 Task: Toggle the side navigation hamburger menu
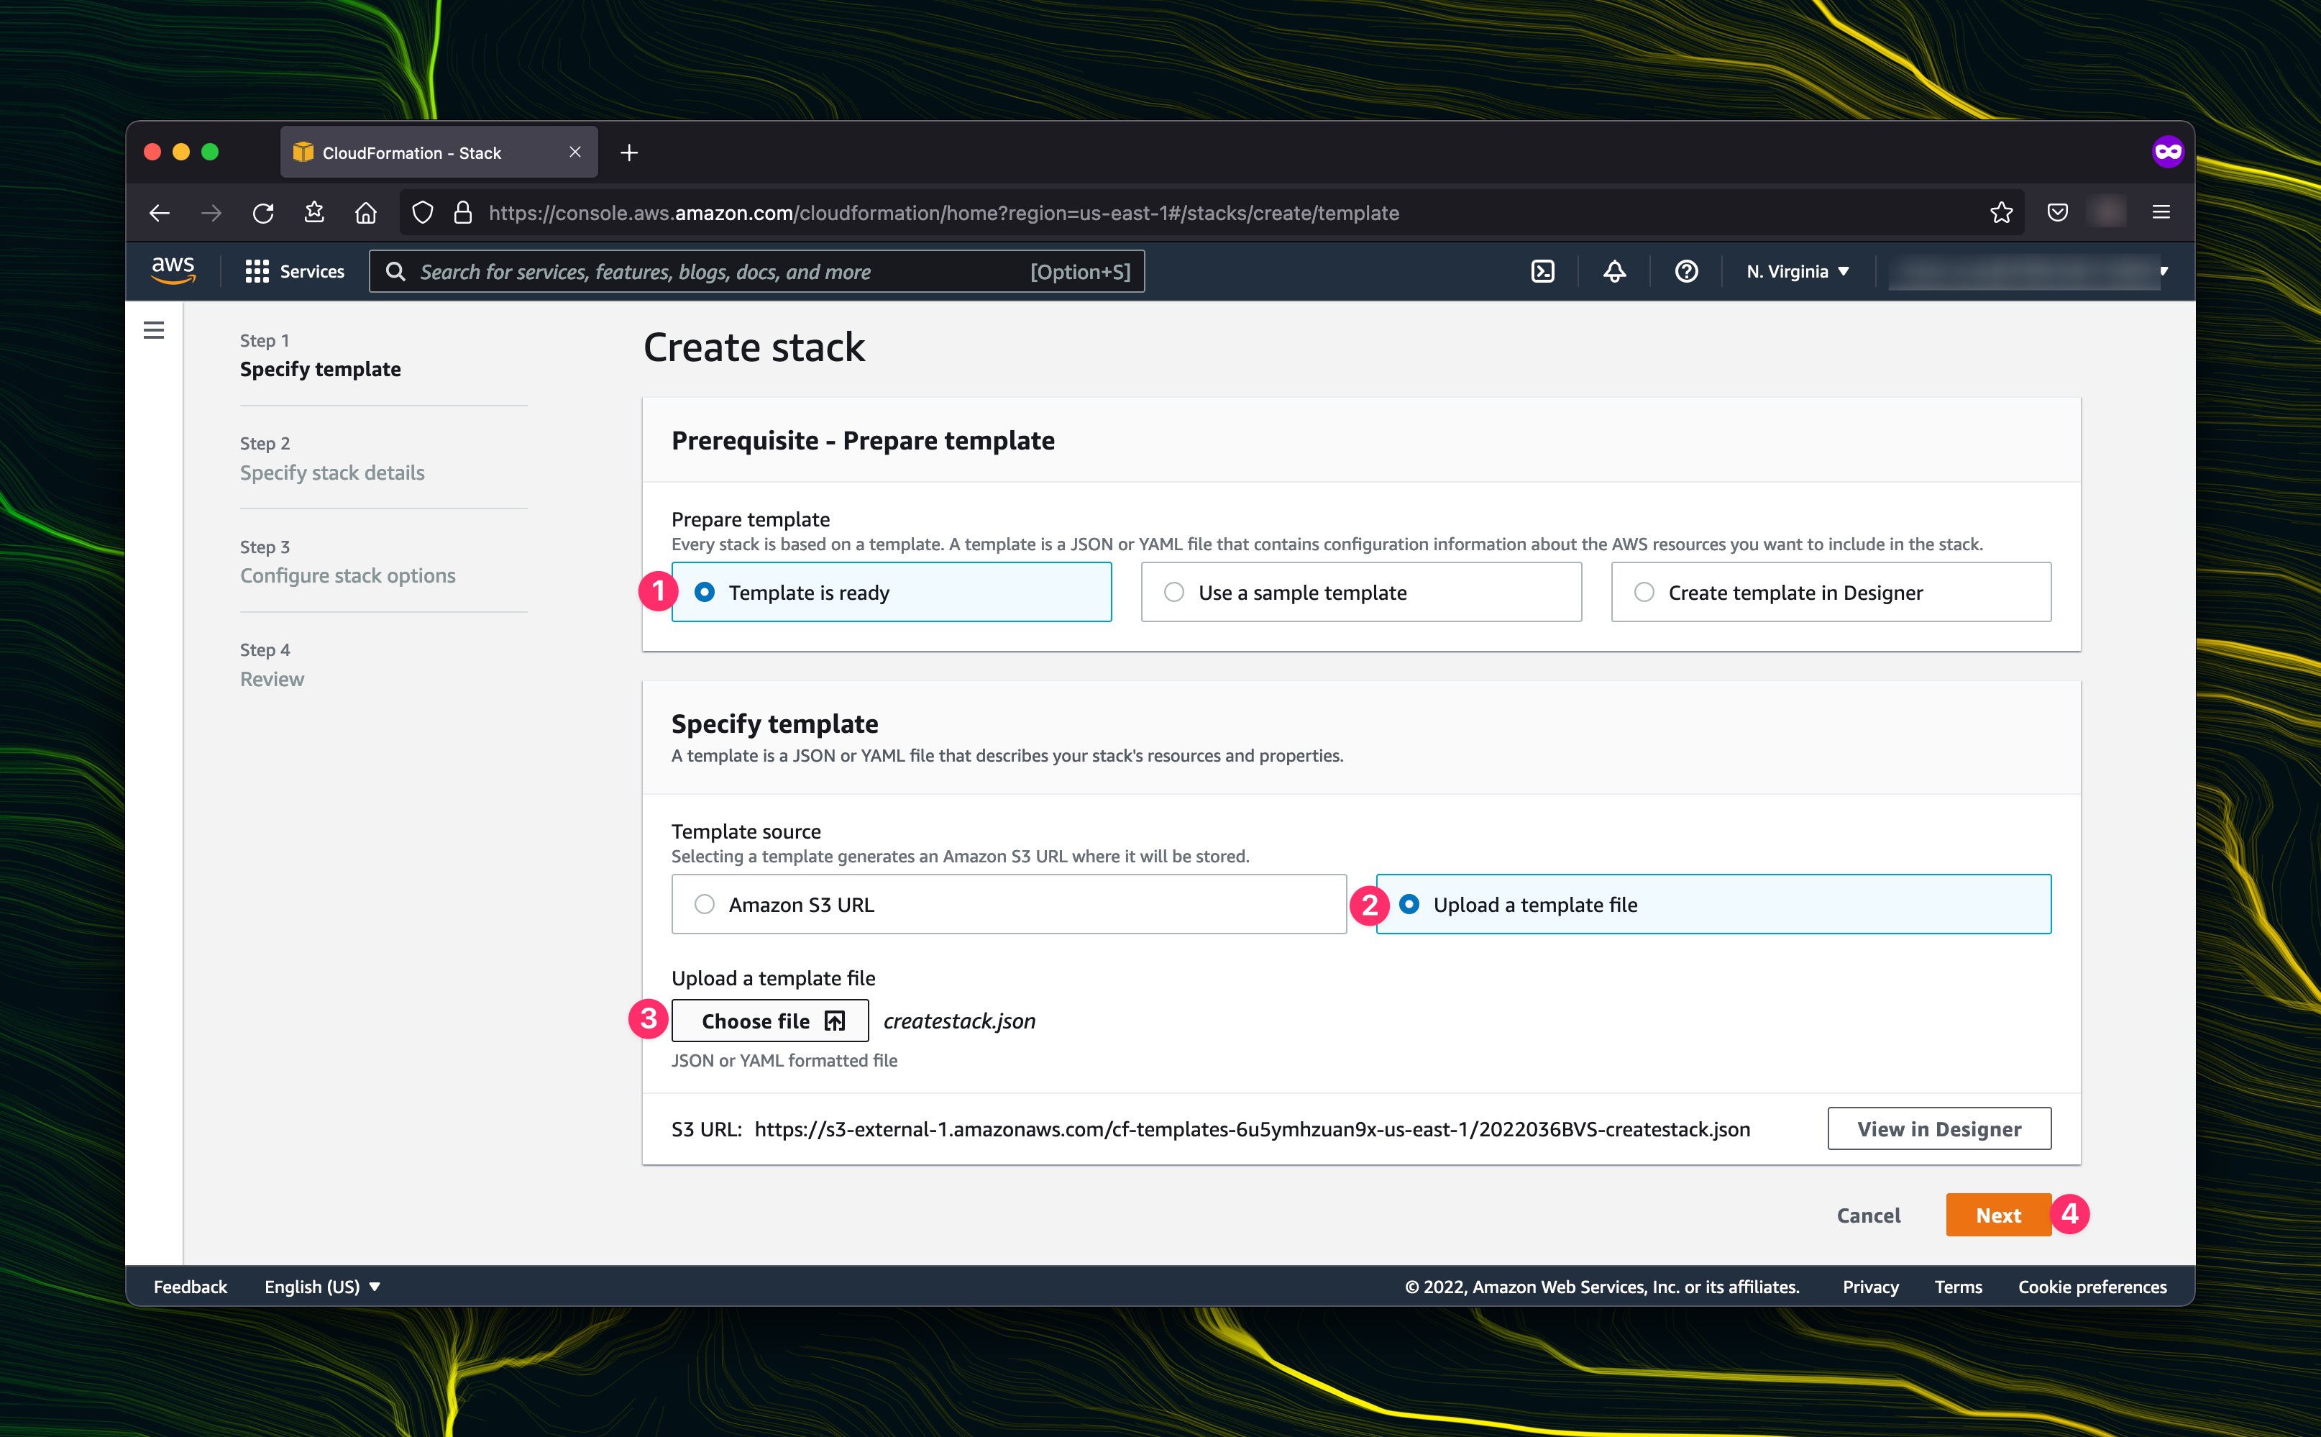pos(154,330)
